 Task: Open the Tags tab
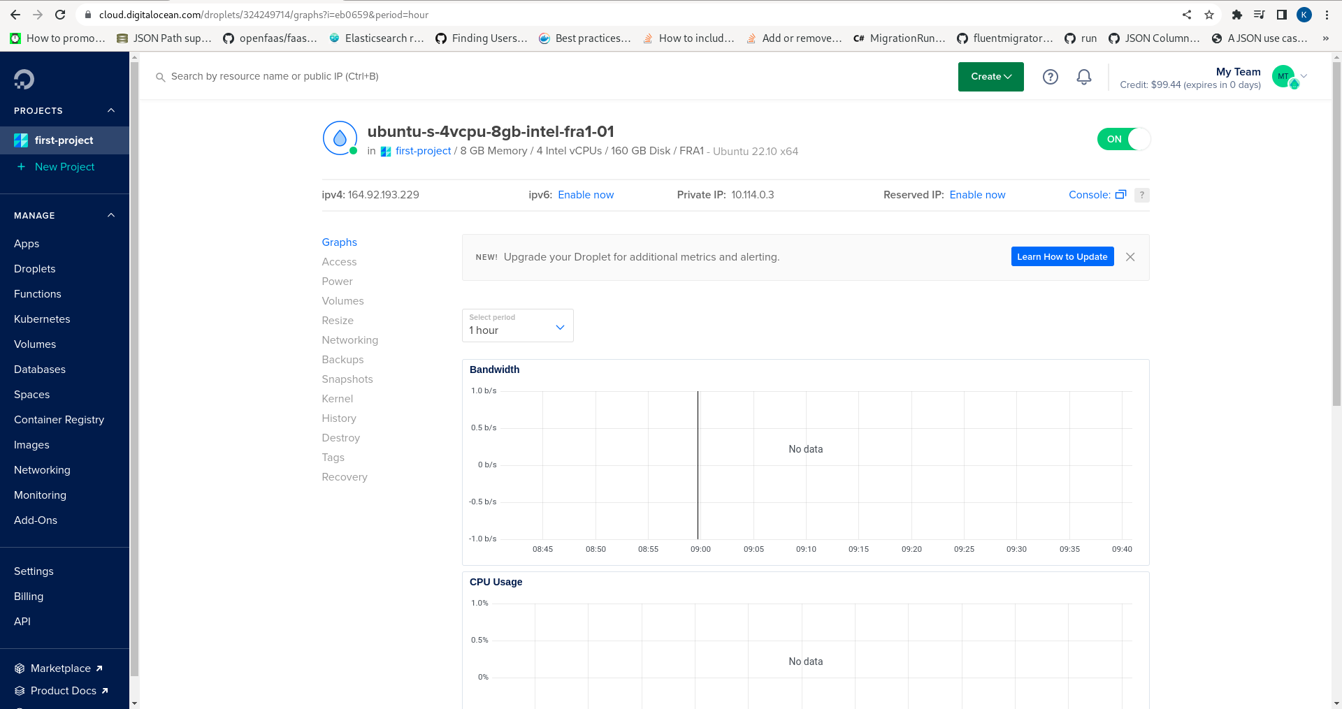(x=333, y=458)
